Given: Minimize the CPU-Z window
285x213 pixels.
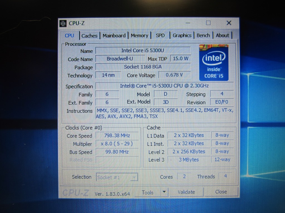Looking at the screenshot, I should click(x=188, y=23).
